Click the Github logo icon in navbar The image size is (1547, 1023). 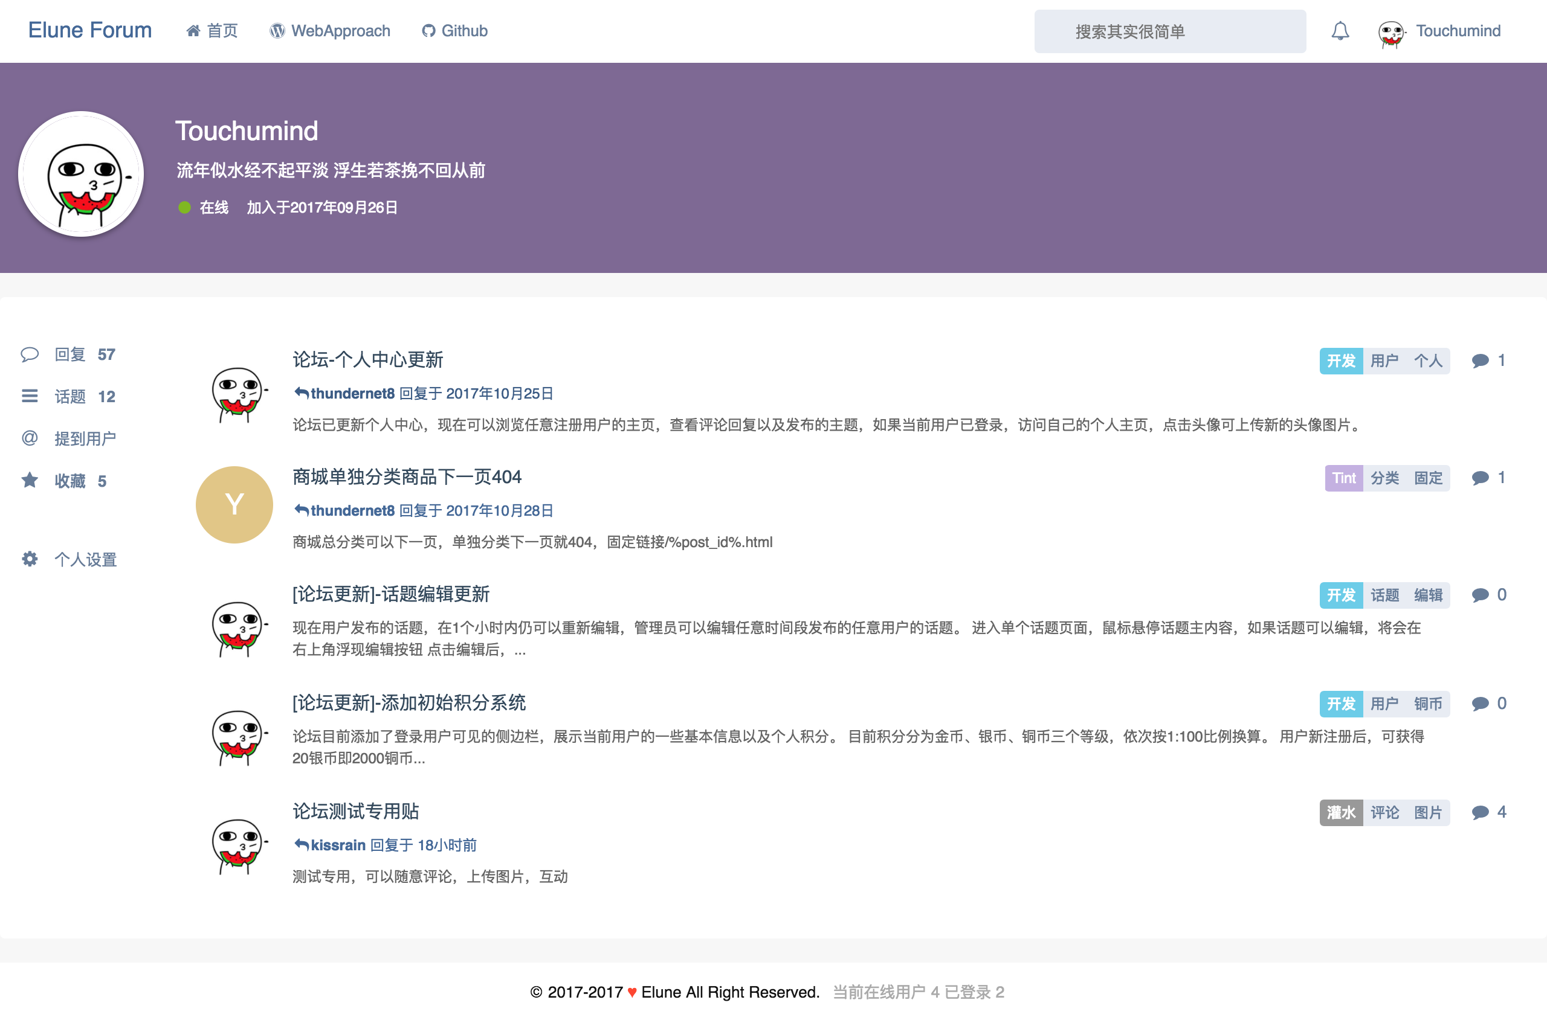pos(428,31)
